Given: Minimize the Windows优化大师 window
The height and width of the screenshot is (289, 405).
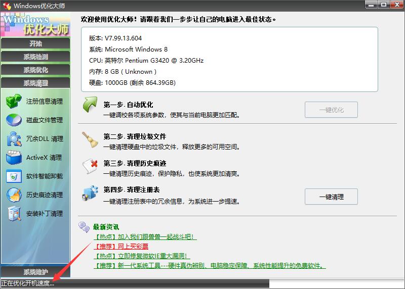Looking at the screenshot, I should [x=371, y=5].
